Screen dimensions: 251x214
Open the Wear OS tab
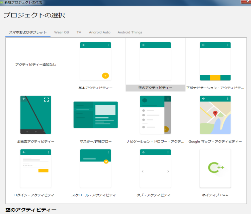click(x=62, y=32)
